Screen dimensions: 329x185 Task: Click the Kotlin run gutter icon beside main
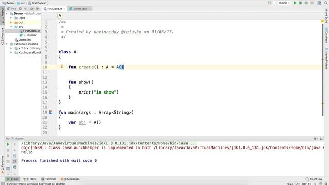(x=51, y=112)
